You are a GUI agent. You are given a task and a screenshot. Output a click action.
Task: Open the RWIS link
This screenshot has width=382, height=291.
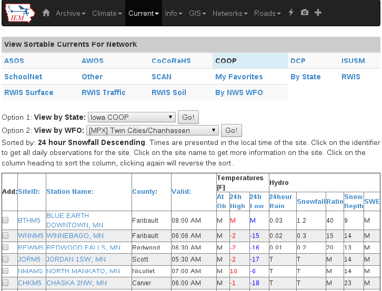(x=350, y=77)
